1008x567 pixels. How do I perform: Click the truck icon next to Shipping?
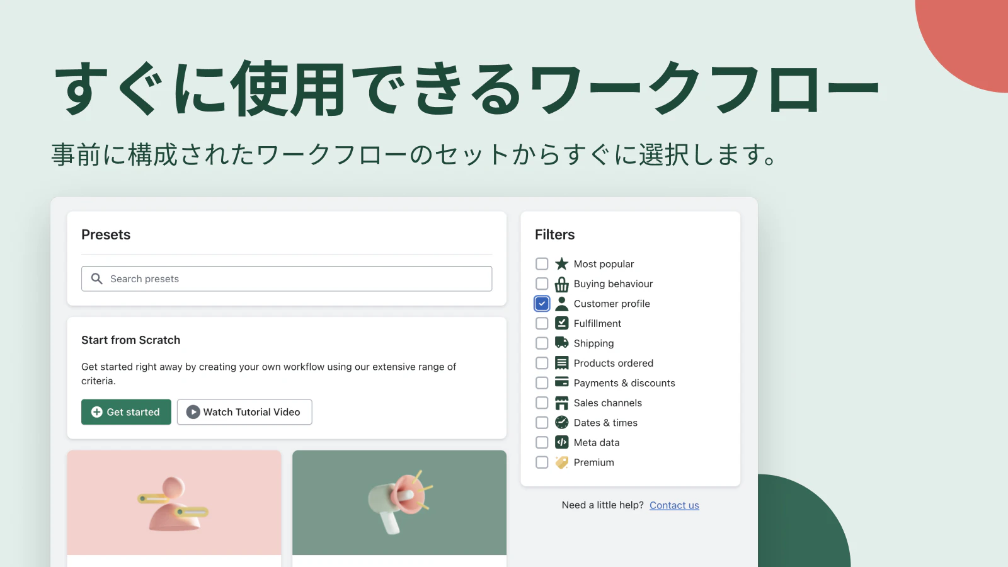point(561,343)
